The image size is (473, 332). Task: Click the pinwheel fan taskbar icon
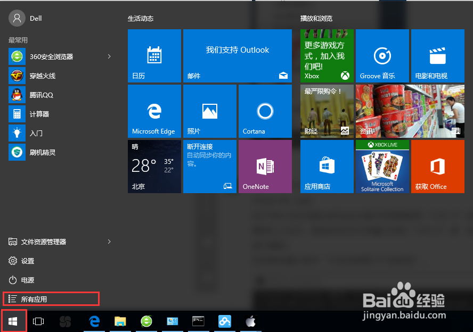click(65, 321)
